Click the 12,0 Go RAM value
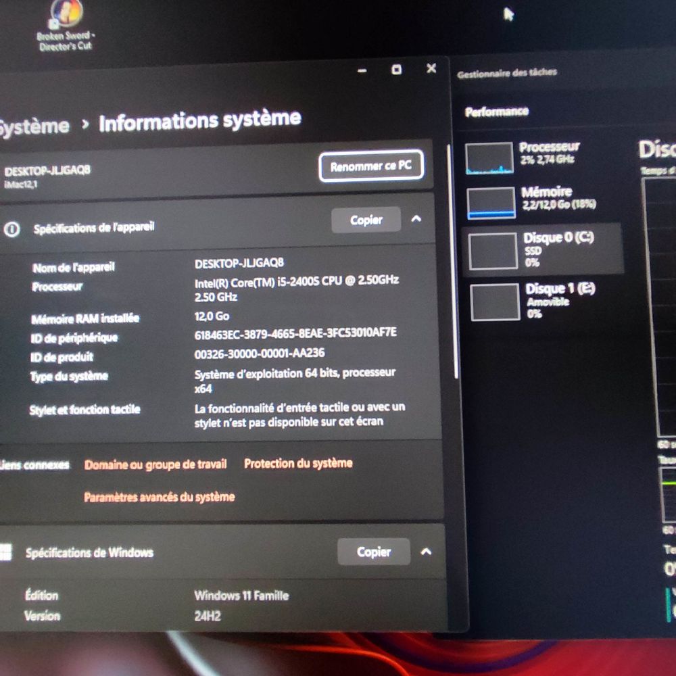The width and height of the screenshot is (676, 676). [x=212, y=316]
